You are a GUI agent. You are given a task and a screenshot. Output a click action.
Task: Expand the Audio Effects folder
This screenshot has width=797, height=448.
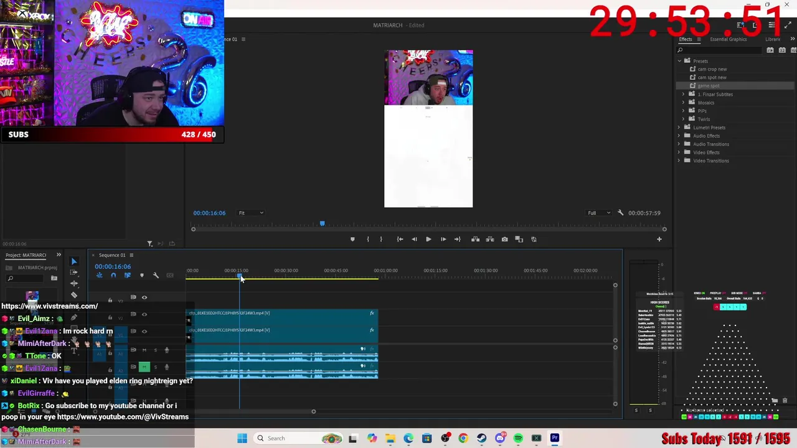pos(679,136)
